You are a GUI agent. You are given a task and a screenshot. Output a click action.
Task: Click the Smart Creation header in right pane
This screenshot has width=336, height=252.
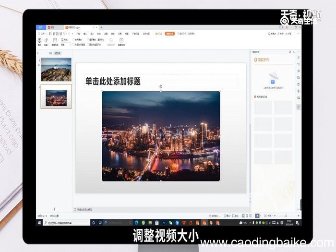point(262,60)
